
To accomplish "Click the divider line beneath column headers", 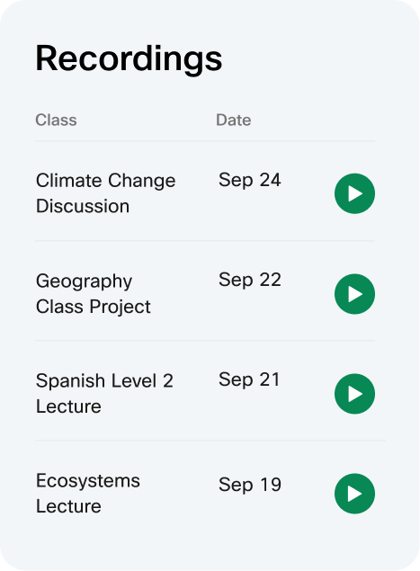I will point(205,141).
